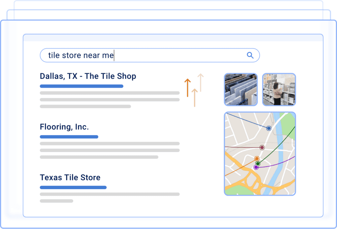Open the Texas Tile Store result

pyautogui.click(x=70, y=178)
